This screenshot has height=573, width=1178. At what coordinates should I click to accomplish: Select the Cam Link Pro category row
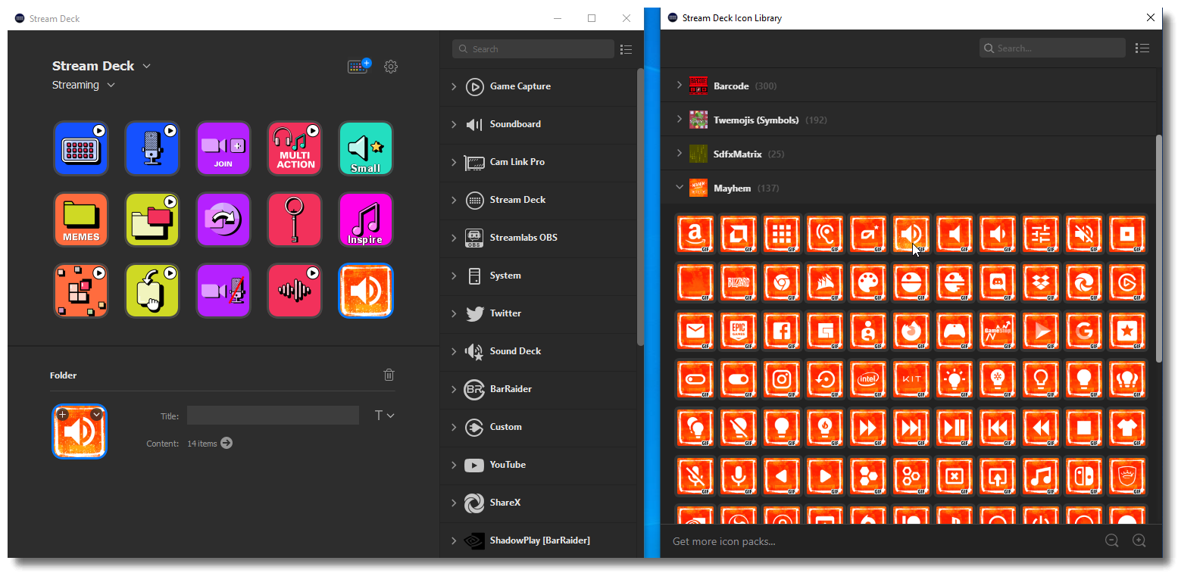539,162
